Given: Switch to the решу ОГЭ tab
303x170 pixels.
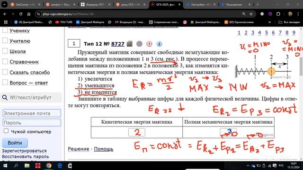Looking at the screenshot, I should (131, 4).
